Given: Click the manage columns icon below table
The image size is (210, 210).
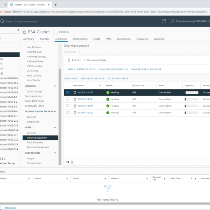Looking at the screenshot, I should point(68,162).
